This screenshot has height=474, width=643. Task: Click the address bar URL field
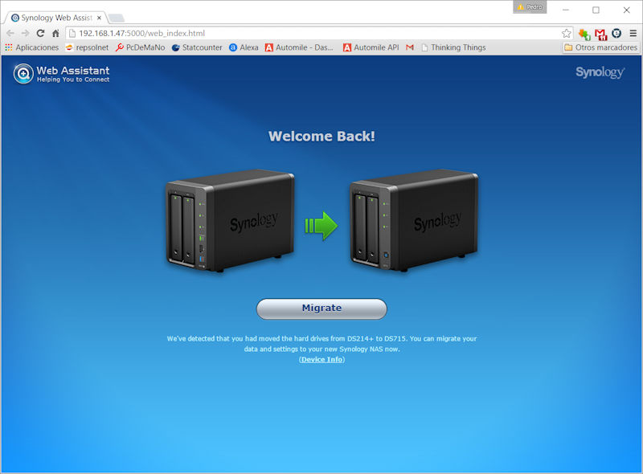point(320,33)
